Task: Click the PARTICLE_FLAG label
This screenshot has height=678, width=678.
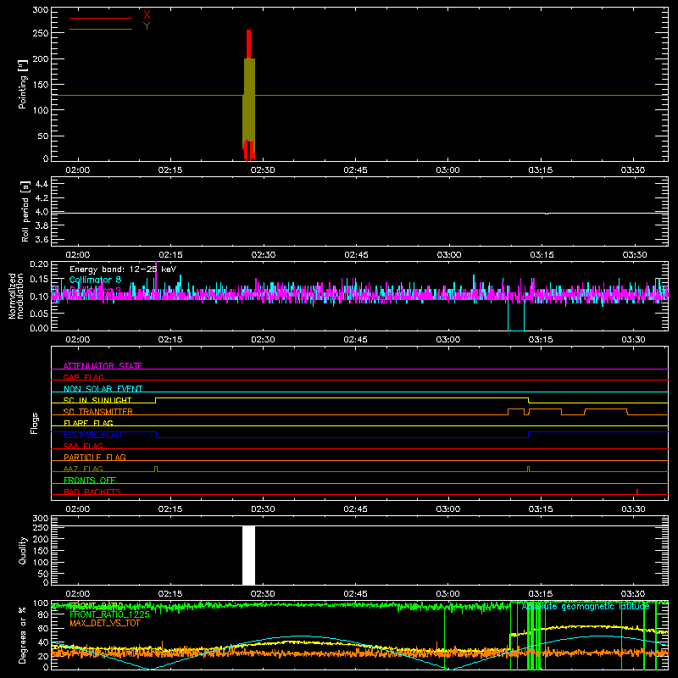Action: click(x=95, y=457)
